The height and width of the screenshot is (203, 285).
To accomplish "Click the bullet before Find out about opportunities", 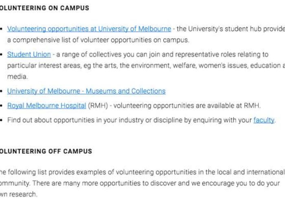I will (x=1, y=120).
